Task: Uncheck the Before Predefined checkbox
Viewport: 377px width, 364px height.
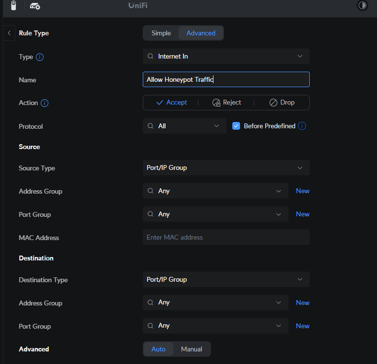Action: [236, 126]
